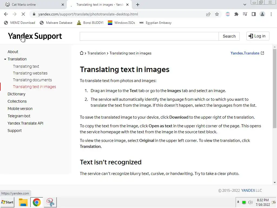Click the home icon in breadcrumb

click(82, 53)
